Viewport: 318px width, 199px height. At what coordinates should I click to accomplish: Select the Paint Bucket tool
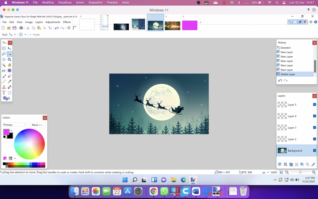[4, 71]
